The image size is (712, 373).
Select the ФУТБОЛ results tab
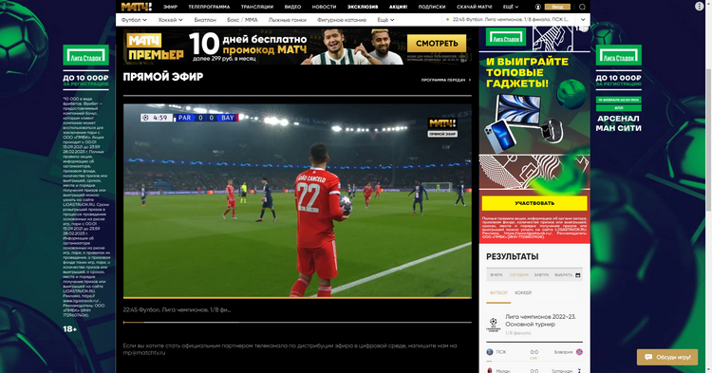[x=498, y=292]
